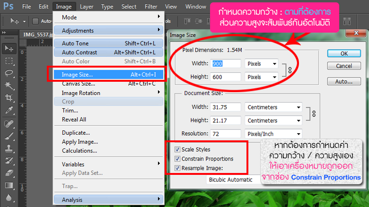This screenshot has height=207, width=369.
Task: Choose the Crop tool
Action: 9,98
